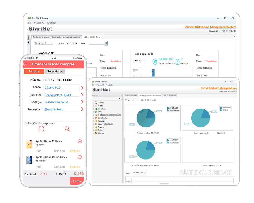This screenshot has height=203, width=254.
Task: Remove Apple iPhone 13 pro Quick item
Action: [80, 157]
